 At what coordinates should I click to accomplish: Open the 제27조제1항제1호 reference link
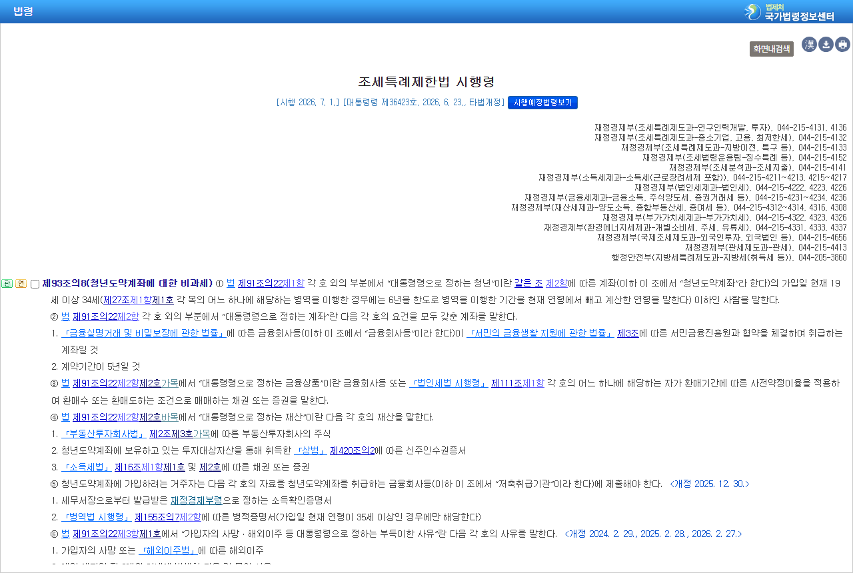pos(139,300)
